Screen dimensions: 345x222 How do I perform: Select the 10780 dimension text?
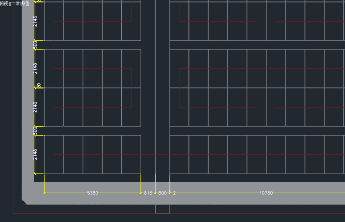(266, 193)
